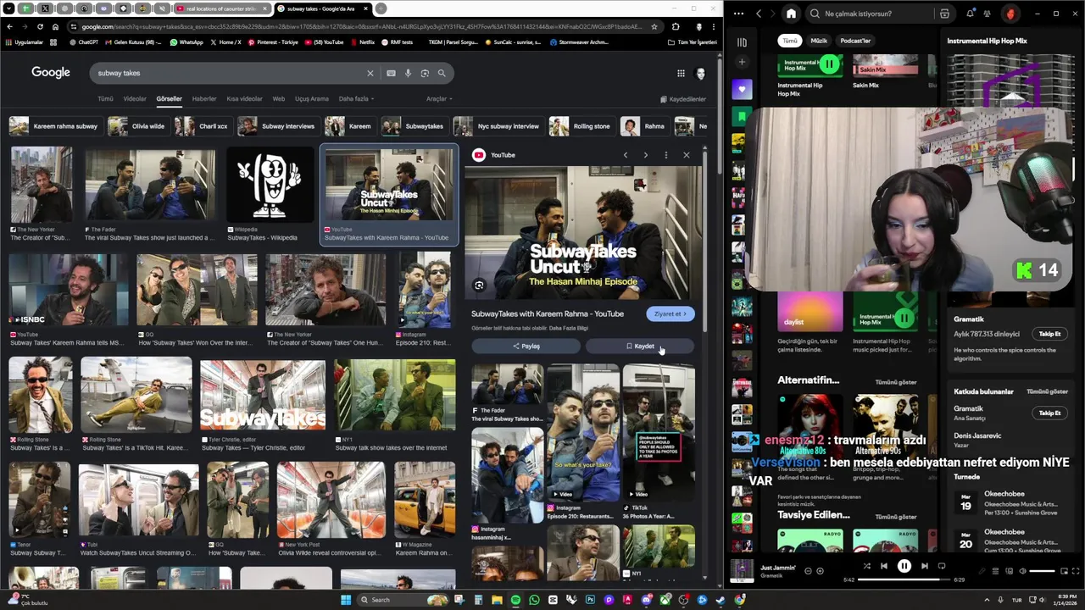Screen dimensions: 1085x610
Task: Toggle shuffle in Spotify
Action: point(866,566)
